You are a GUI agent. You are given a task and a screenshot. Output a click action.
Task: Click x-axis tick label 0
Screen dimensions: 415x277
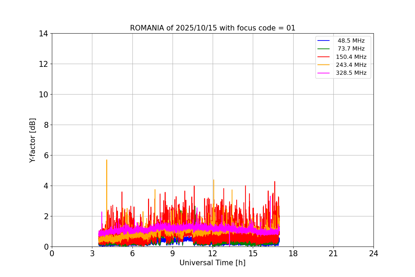[x=52, y=254]
